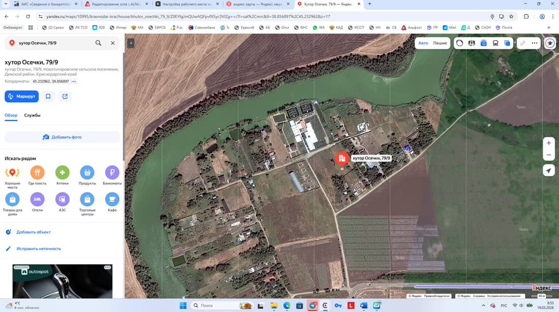Image resolution: width=559 pixels, height=312 pixels.
Task: Click the Исправить неточность link
Action: (x=39, y=248)
